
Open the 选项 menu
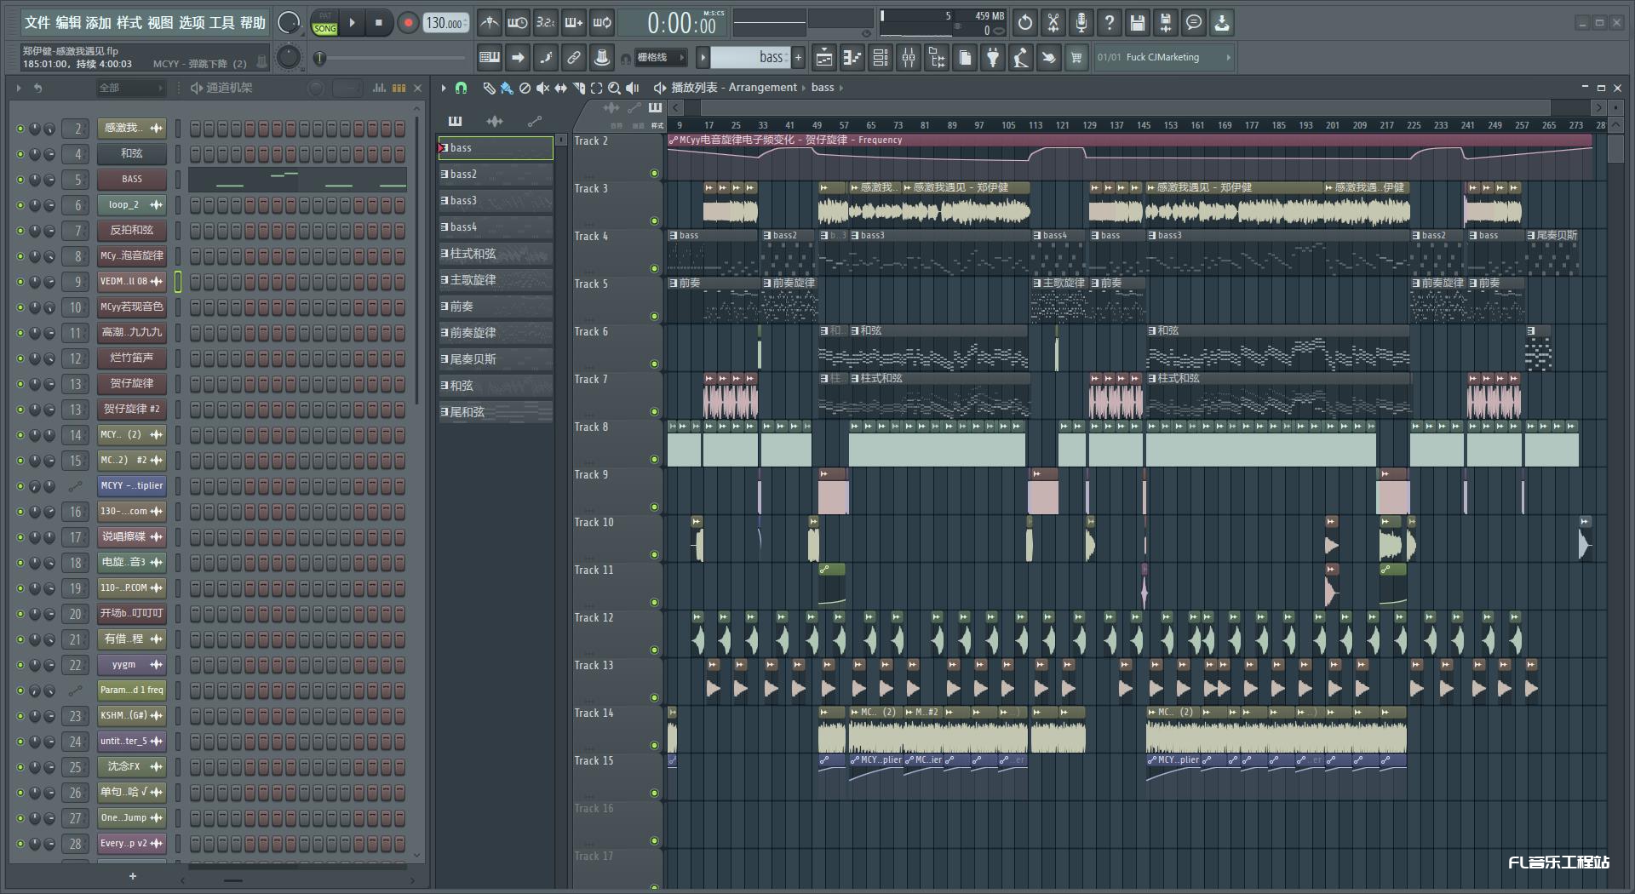192,23
